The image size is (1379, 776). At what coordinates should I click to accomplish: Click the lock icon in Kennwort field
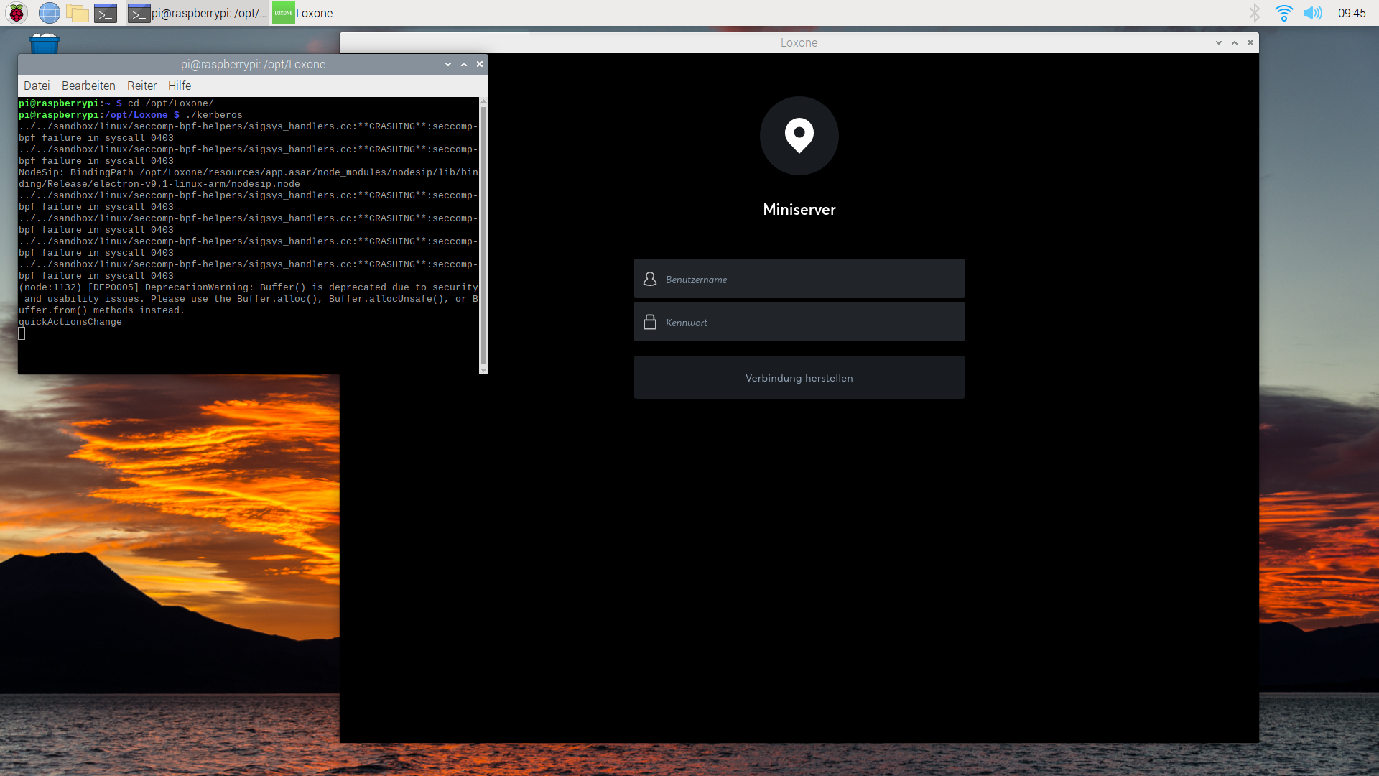[650, 322]
